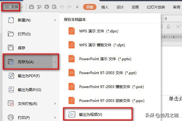This screenshot has width=182, height=121.
Task: Select 输出为PDF(F) menu entry
Action: pyautogui.click(x=31, y=76)
